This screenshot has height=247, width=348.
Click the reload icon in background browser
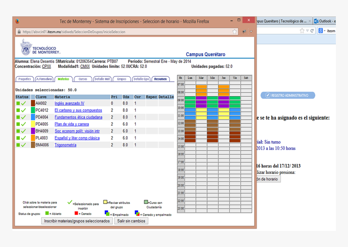[312, 31]
